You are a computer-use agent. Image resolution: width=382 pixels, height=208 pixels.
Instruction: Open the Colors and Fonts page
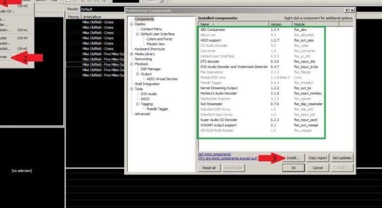(x=159, y=39)
